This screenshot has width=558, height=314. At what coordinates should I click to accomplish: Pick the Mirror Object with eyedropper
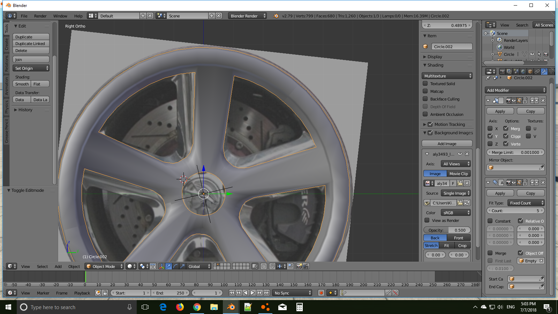tap(541, 167)
